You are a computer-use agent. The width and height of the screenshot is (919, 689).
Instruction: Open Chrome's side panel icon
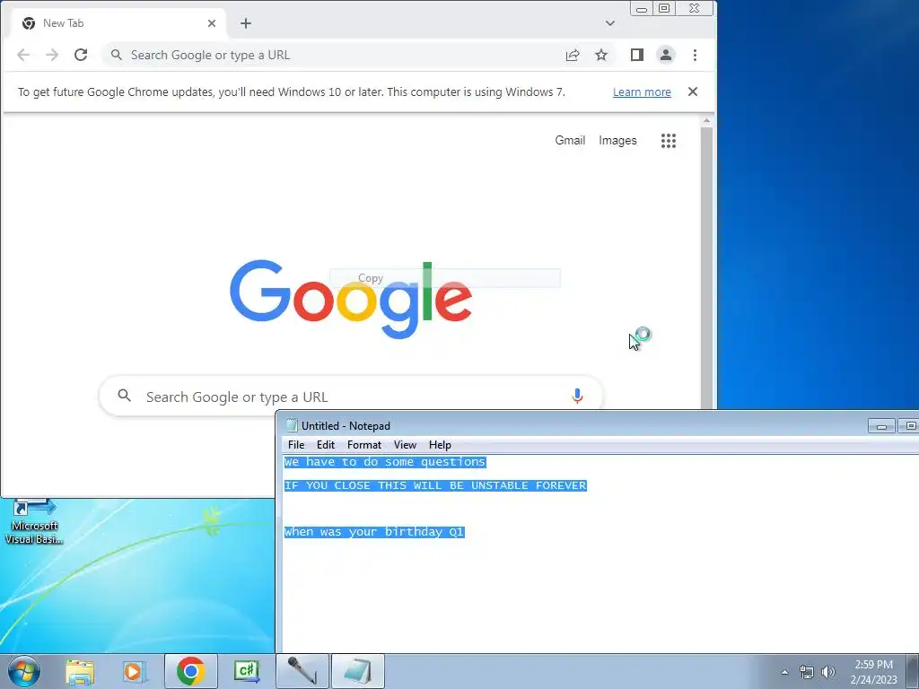[637, 55]
